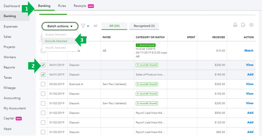262x136 pixels.
Task: Open the Capital sidebar item
Action: click(9, 118)
